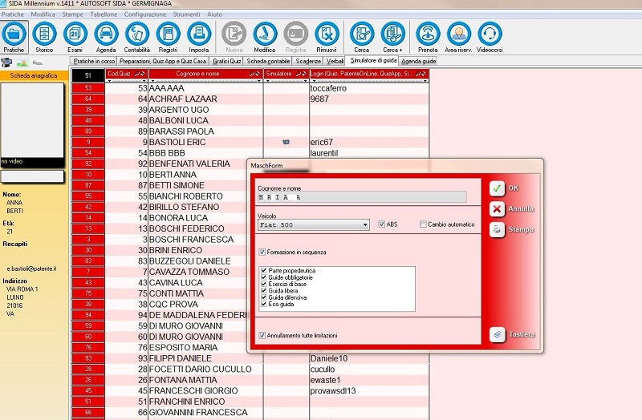
Task: Switch to the Scheda contabile tab
Action: (x=268, y=61)
